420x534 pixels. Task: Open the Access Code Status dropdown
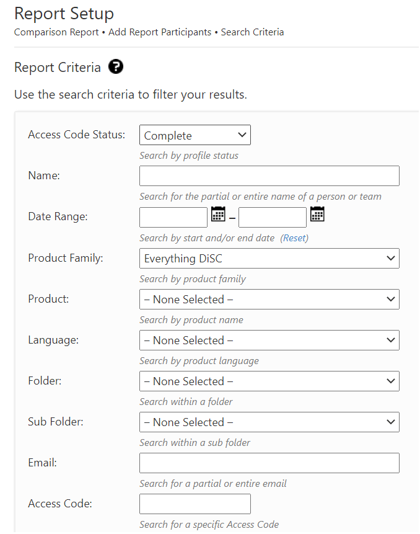[x=195, y=135]
